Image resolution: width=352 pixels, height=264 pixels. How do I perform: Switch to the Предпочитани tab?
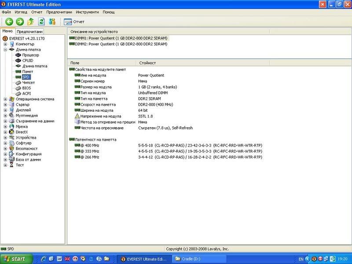30,32
